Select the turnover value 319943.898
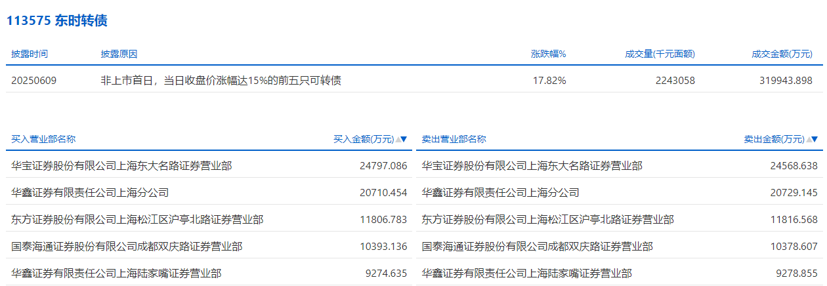 click(x=786, y=81)
